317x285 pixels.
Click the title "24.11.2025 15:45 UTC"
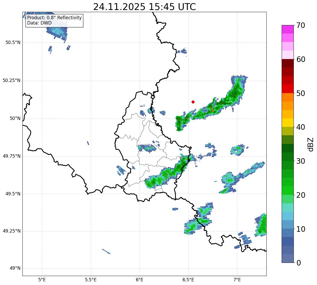click(145, 7)
